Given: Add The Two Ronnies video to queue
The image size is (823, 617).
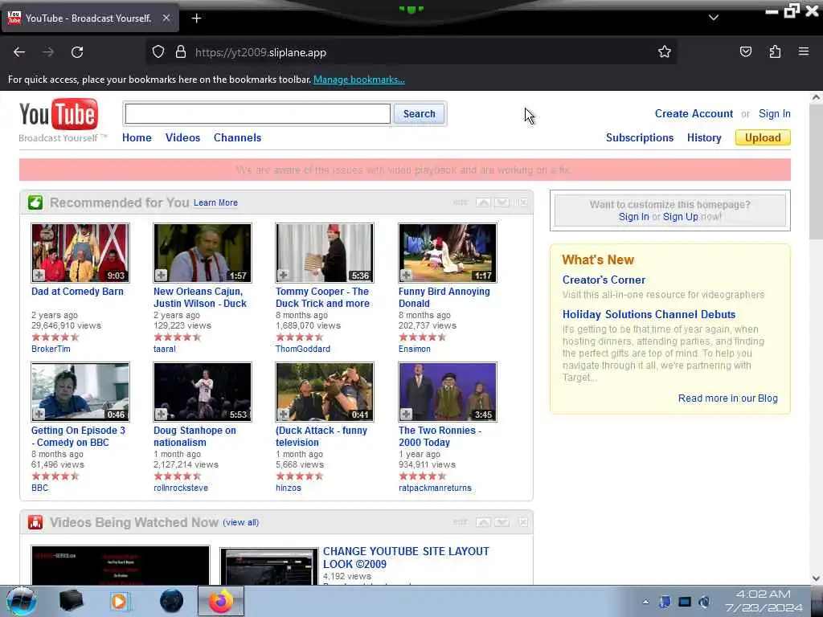Looking at the screenshot, I should tap(406, 414).
